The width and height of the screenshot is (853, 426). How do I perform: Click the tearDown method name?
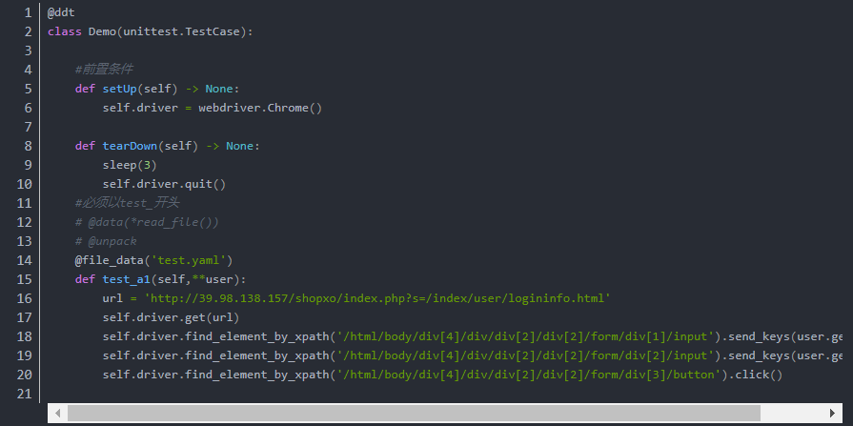coord(130,146)
